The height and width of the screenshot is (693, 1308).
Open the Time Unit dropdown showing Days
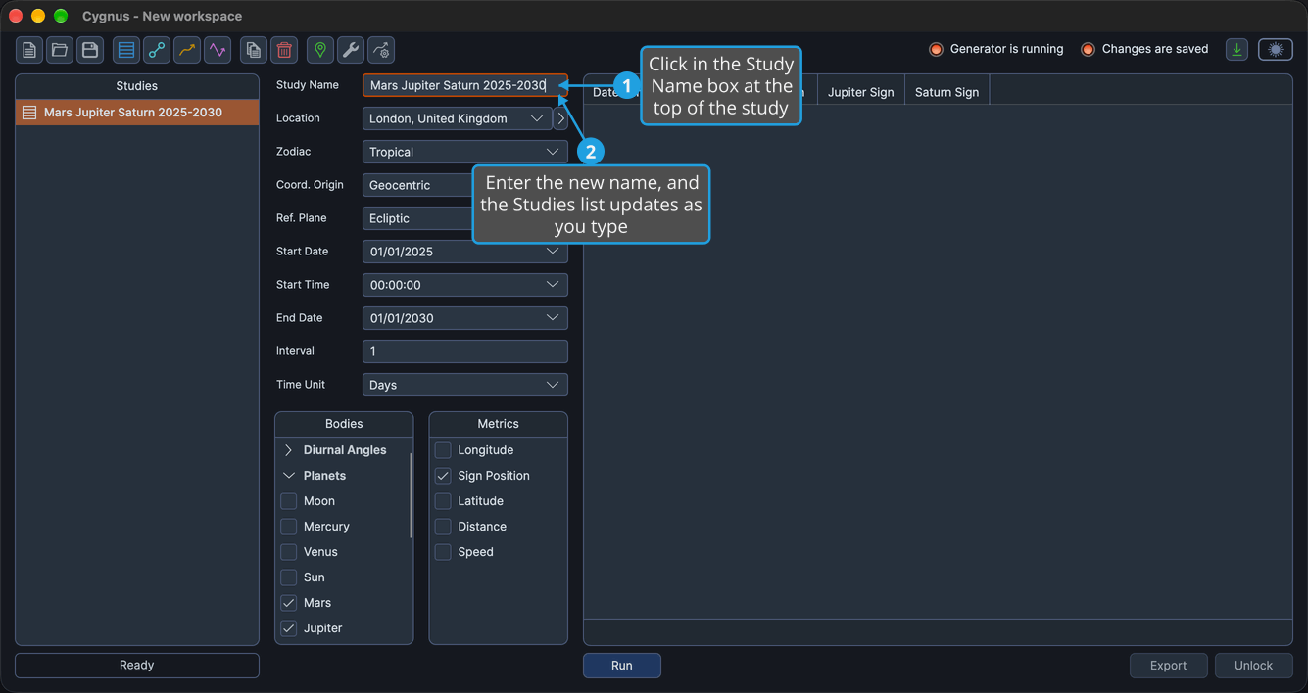(x=465, y=385)
